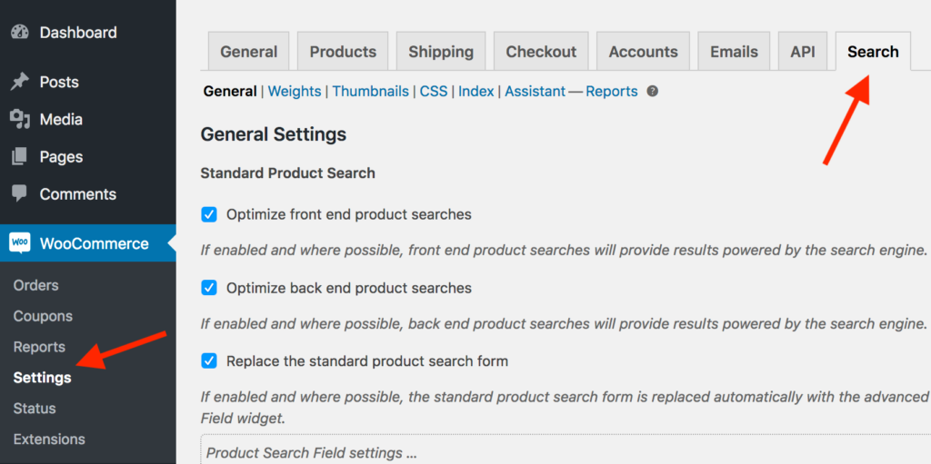
Task: Open the search Reports link
Action: pyautogui.click(x=612, y=92)
